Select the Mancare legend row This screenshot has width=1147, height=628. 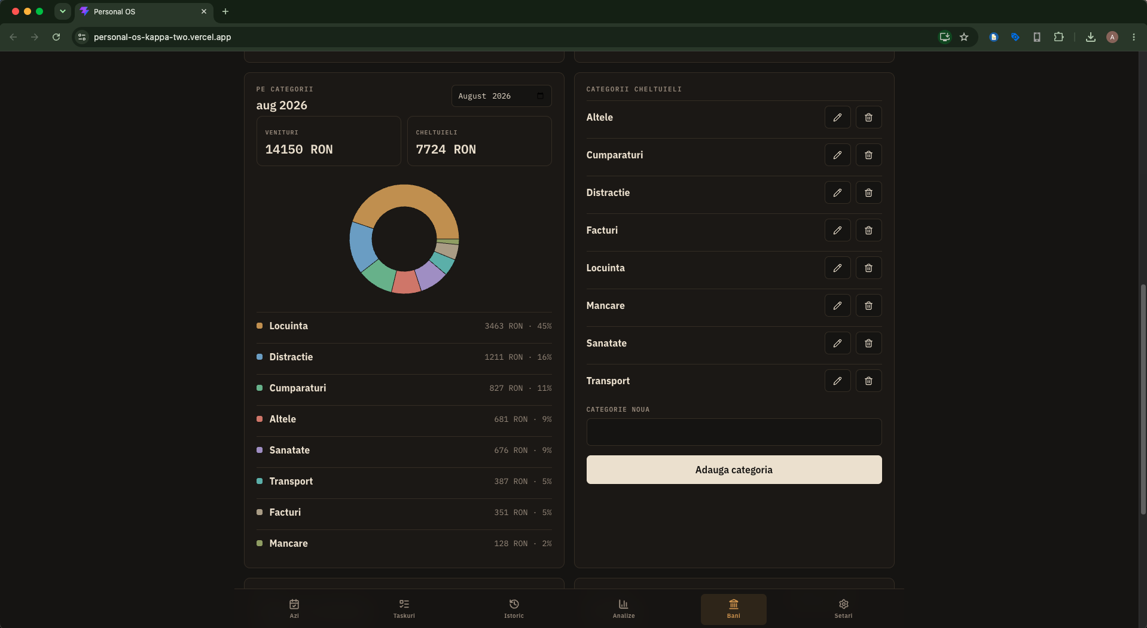pyautogui.click(x=404, y=543)
